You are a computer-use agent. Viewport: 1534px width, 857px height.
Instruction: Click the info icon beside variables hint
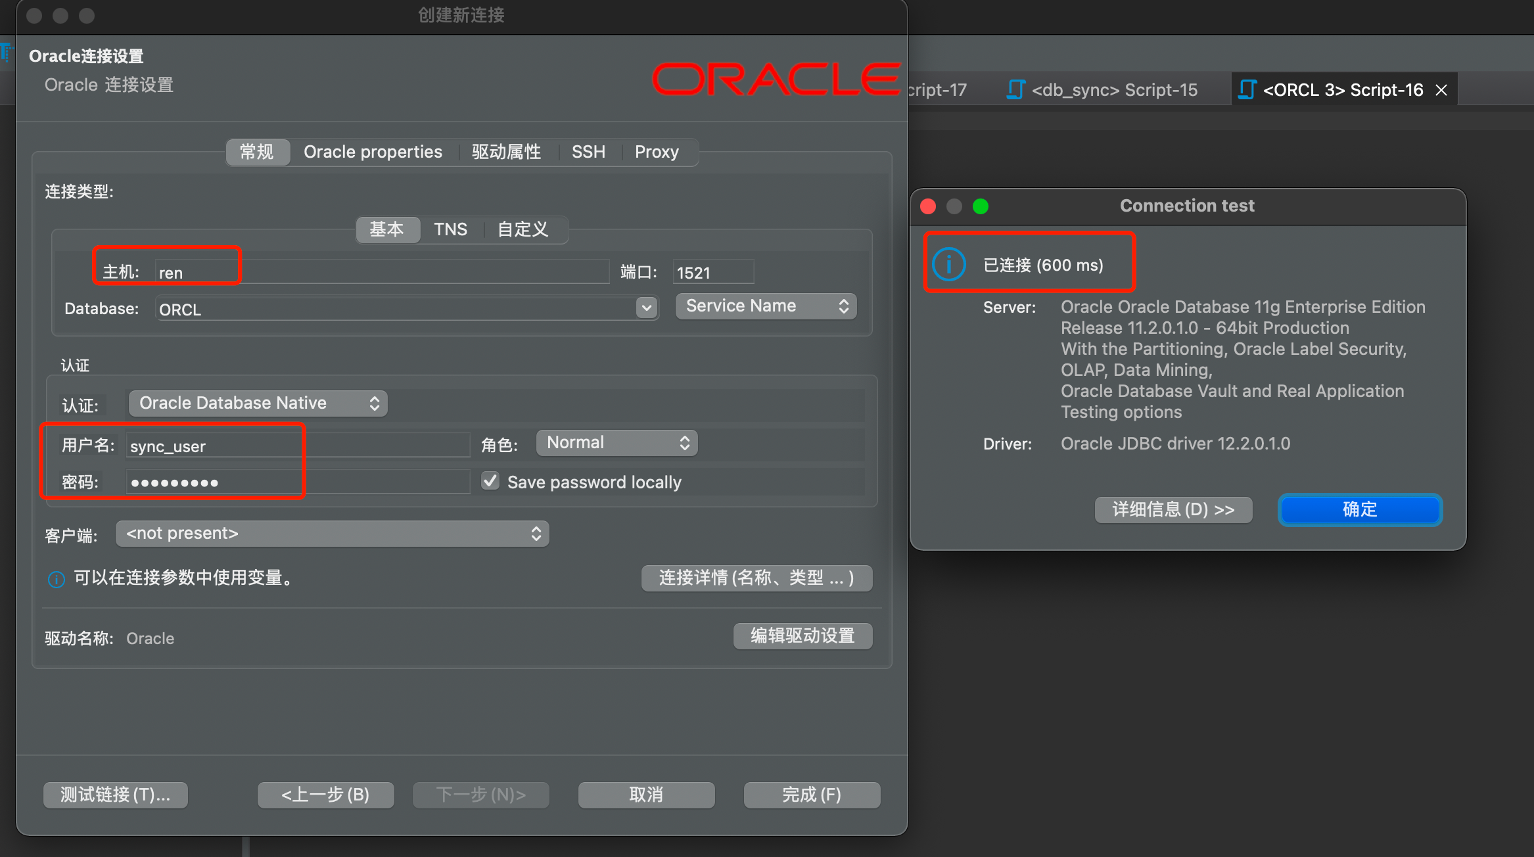(57, 579)
